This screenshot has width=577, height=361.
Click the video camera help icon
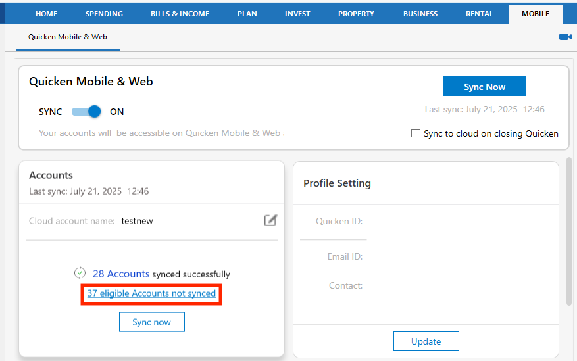565,37
